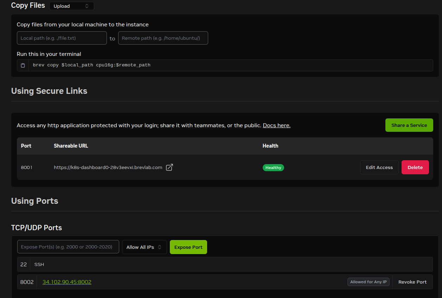Click the Run this in your terminal label

[x=49, y=54]
